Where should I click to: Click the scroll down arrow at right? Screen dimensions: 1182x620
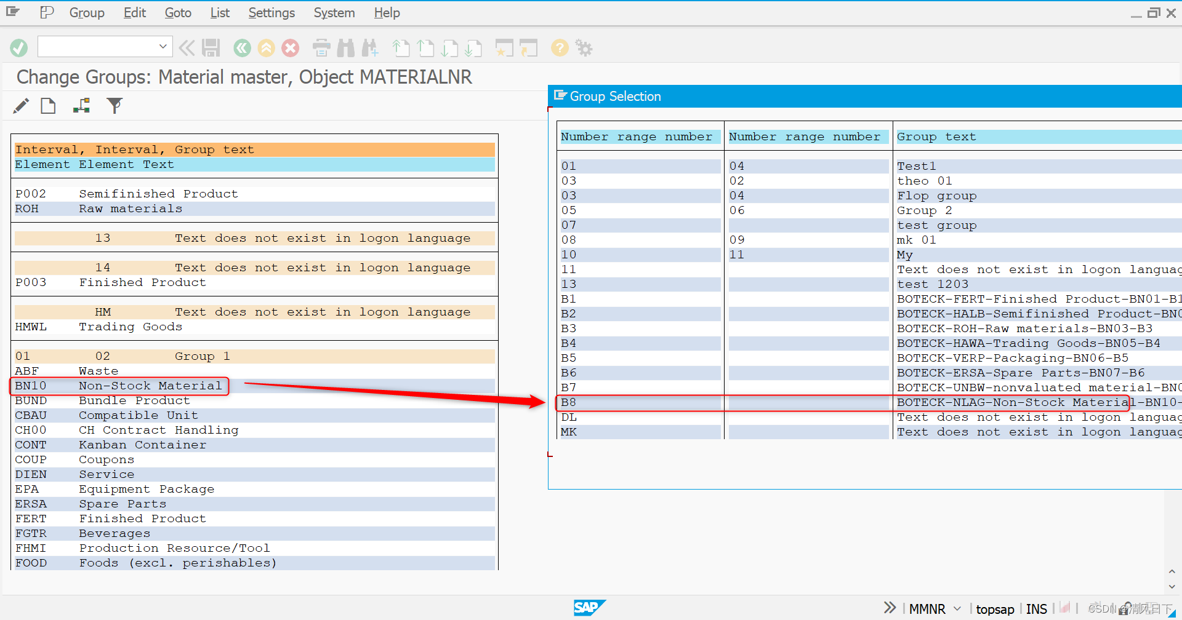1172,587
